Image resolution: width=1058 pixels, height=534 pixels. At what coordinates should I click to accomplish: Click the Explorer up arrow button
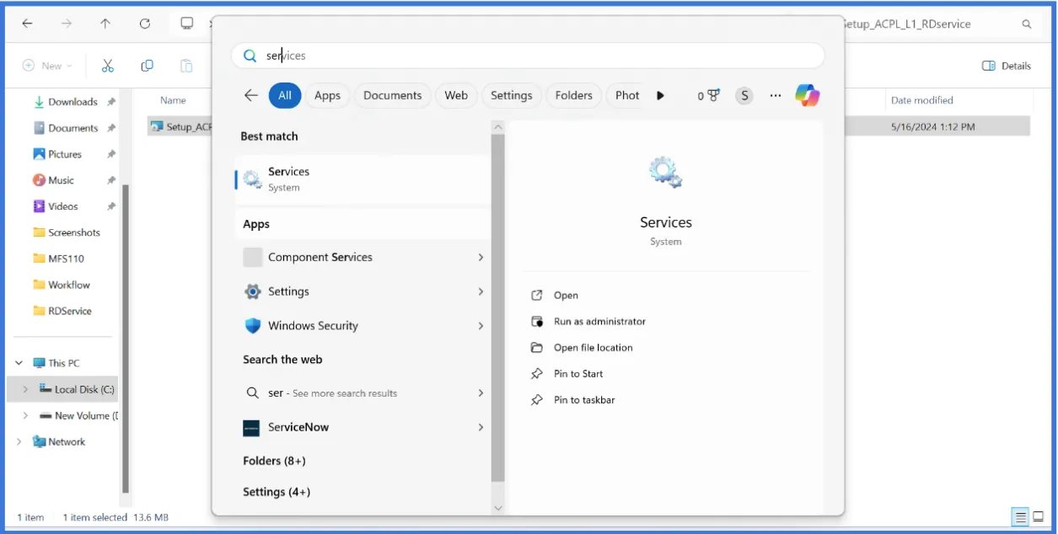point(105,24)
